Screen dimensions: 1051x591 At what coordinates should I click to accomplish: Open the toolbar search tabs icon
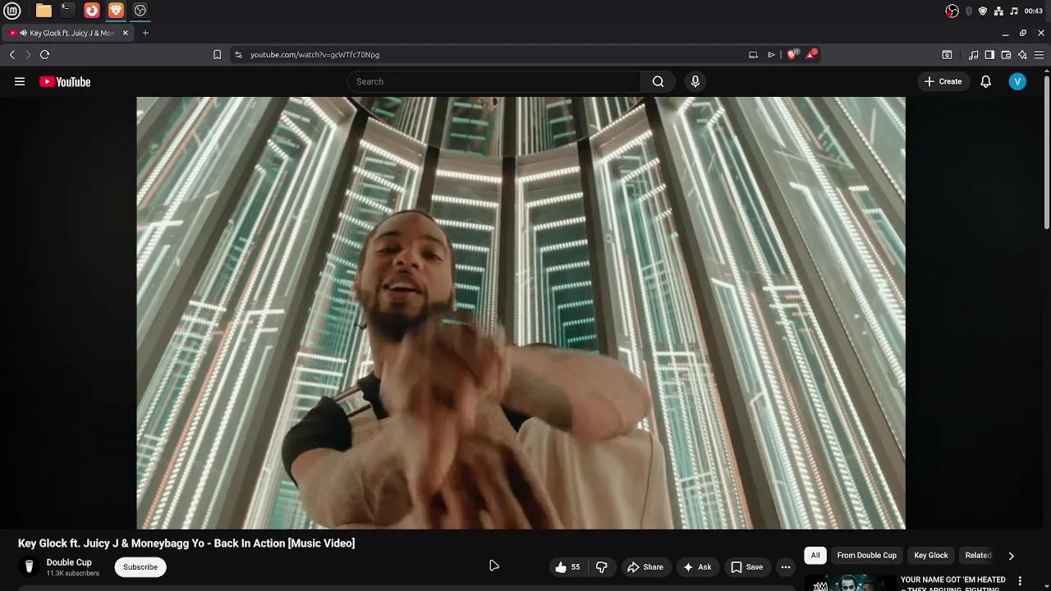click(947, 55)
